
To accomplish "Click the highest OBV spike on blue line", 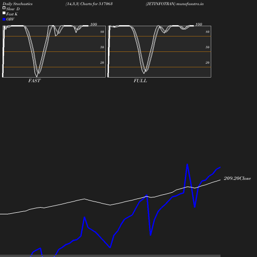I will (x=187, y=164).
